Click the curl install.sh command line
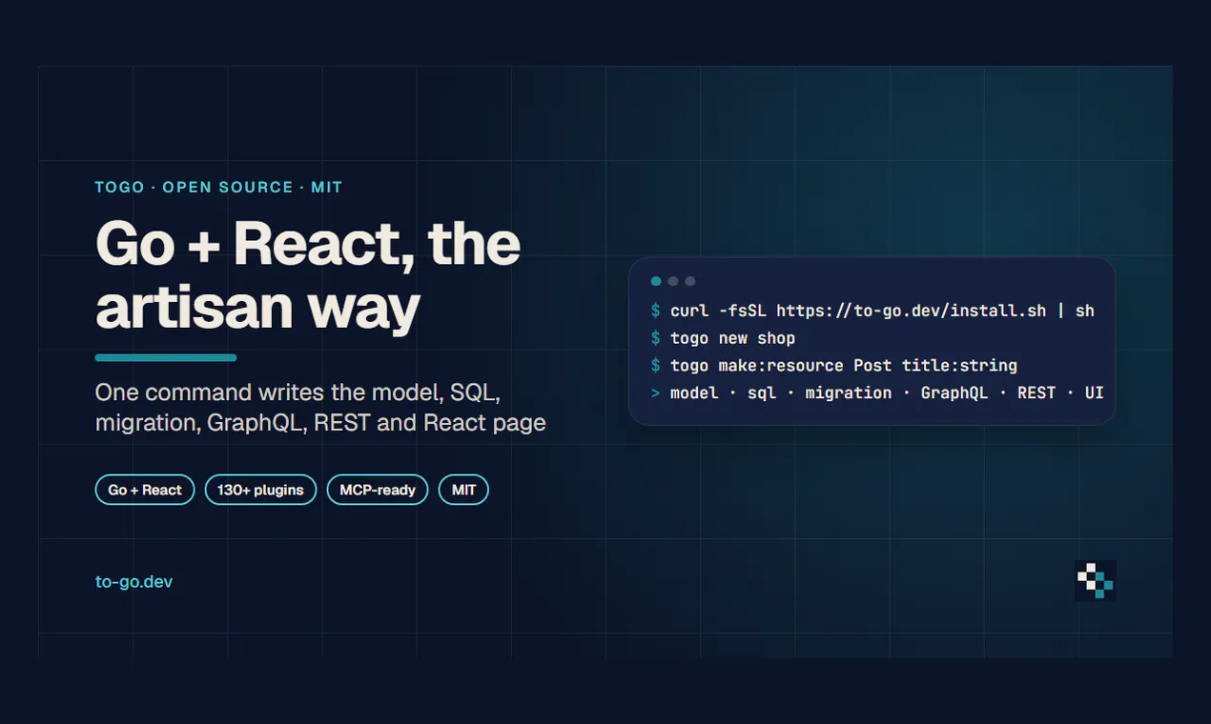 [x=872, y=311]
